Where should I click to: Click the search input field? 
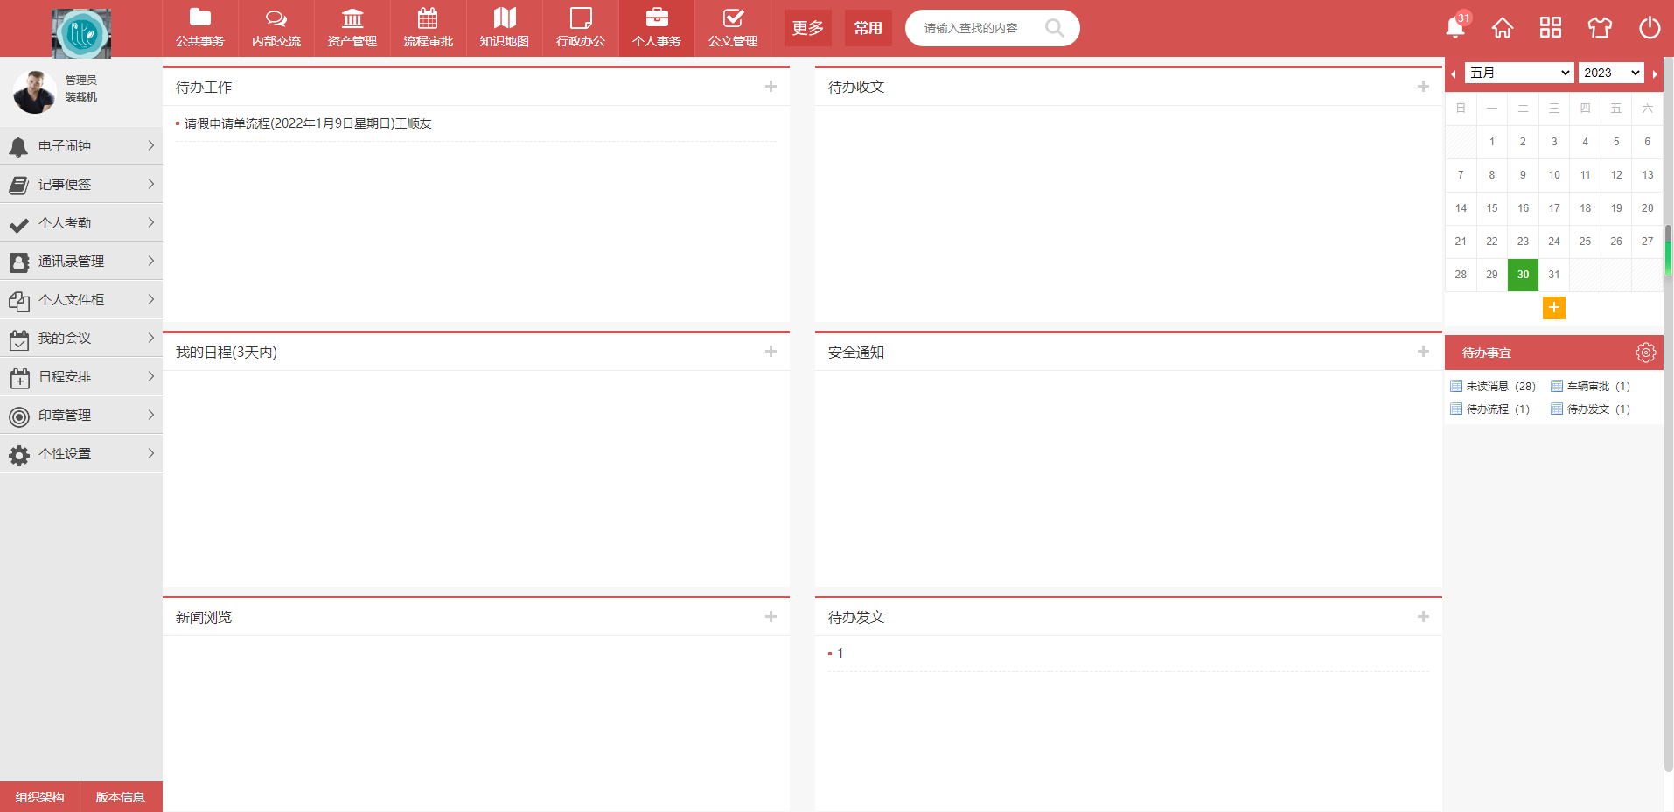975,28
